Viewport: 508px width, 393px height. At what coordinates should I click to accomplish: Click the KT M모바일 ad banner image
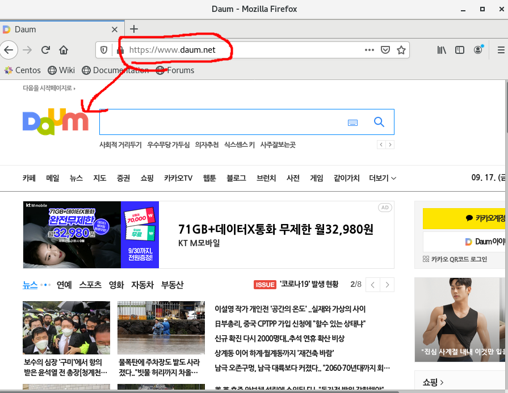point(91,235)
